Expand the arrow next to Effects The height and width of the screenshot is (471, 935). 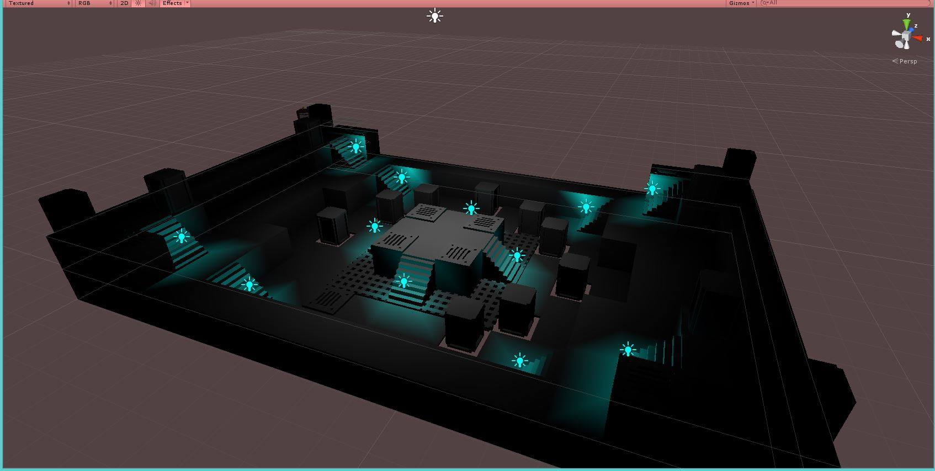pos(187,3)
